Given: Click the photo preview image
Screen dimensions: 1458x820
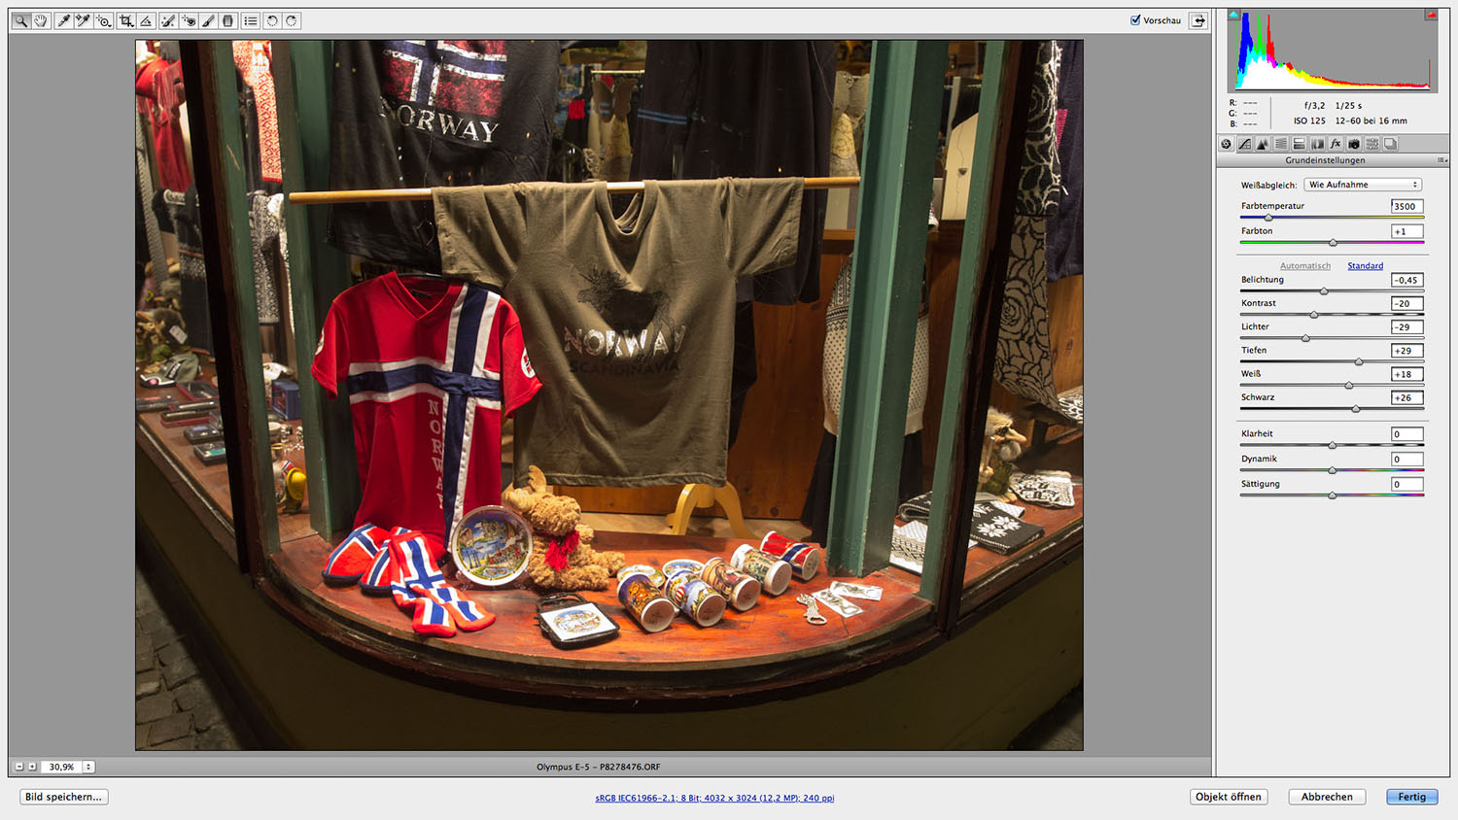Looking at the screenshot, I should pos(609,395).
